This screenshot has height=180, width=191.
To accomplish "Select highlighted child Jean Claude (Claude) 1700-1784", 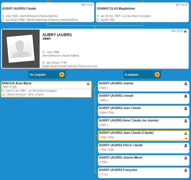I will (x=126, y=133).
